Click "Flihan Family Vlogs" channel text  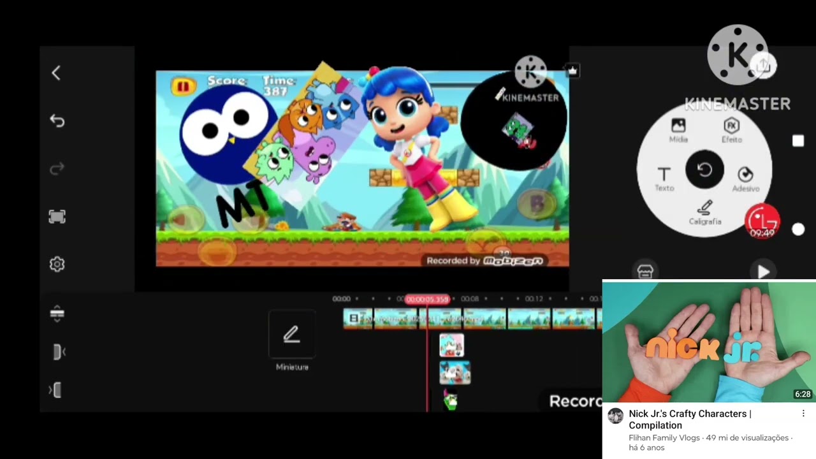click(663, 438)
